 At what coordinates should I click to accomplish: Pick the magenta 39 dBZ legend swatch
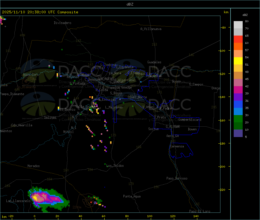tap(238, 90)
